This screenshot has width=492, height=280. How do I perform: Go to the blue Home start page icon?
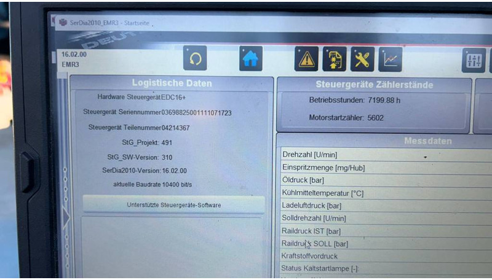tap(251, 59)
